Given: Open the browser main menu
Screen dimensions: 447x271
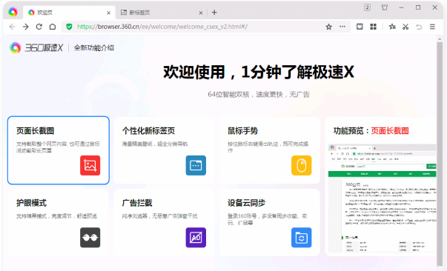Looking at the screenshot, I should (x=432, y=27).
